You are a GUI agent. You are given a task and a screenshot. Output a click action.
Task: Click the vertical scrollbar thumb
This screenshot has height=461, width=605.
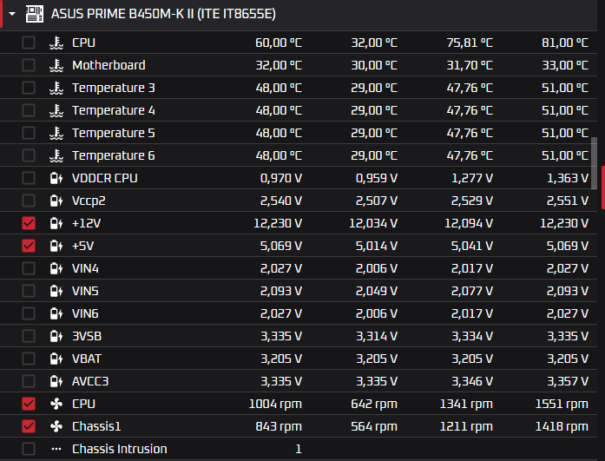click(595, 163)
